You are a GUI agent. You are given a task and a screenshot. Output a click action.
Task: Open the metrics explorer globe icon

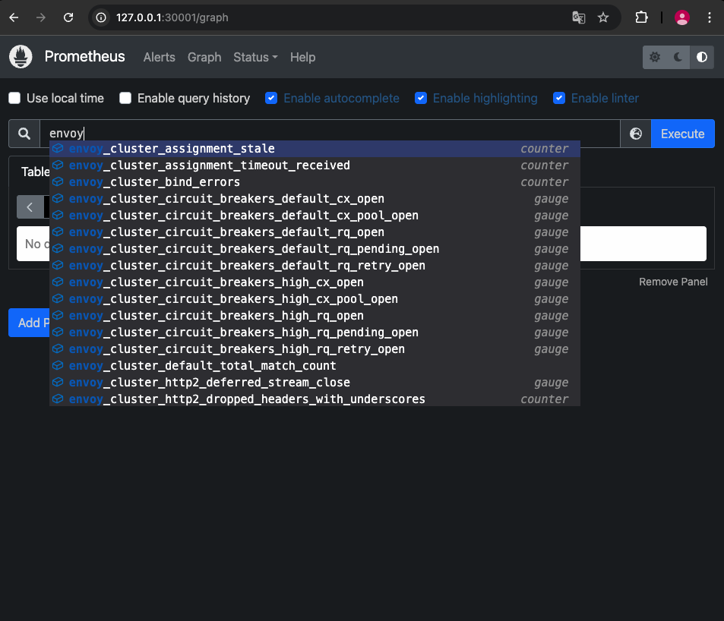click(x=636, y=134)
